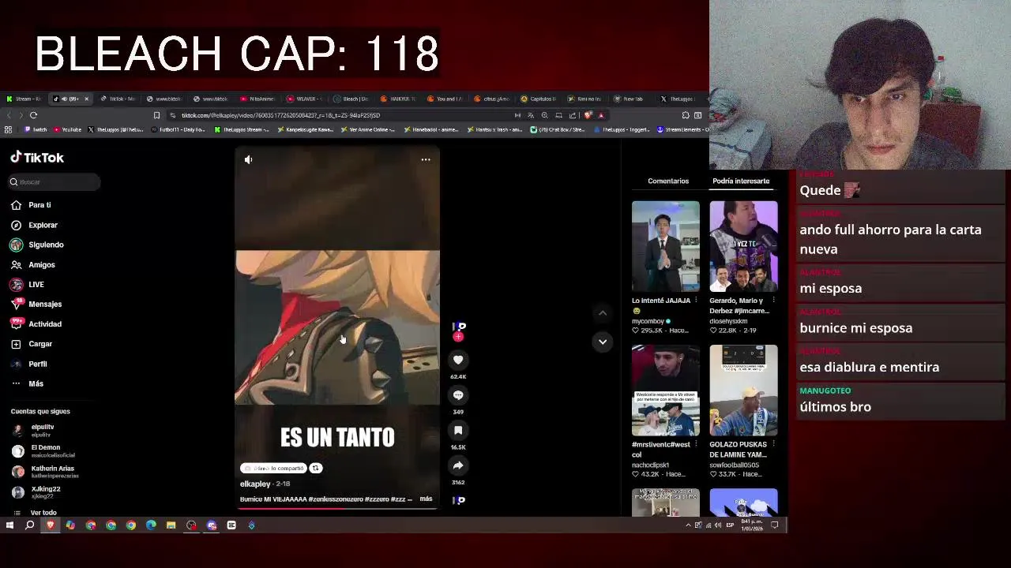Screen dimensions: 1011x568
Task: Open the notification center in taskbar
Action: point(775,525)
